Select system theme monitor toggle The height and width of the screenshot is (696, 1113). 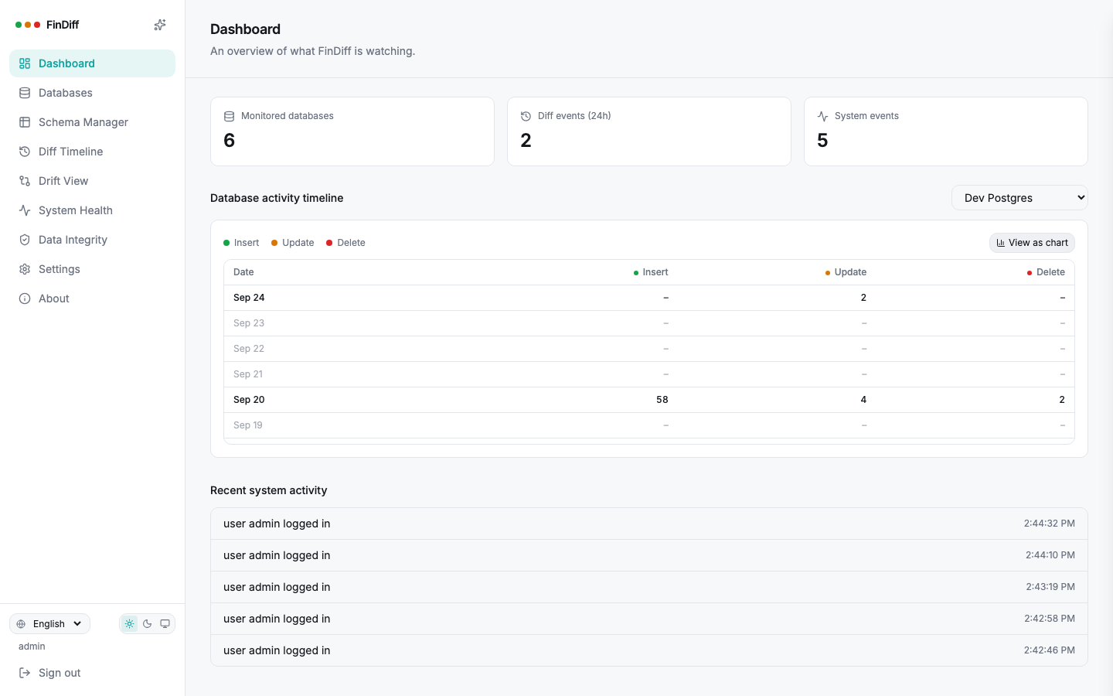click(165, 624)
